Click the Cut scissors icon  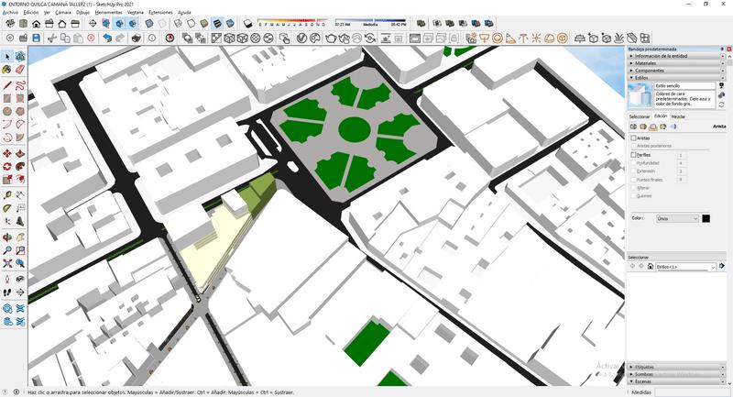[x=52, y=39]
